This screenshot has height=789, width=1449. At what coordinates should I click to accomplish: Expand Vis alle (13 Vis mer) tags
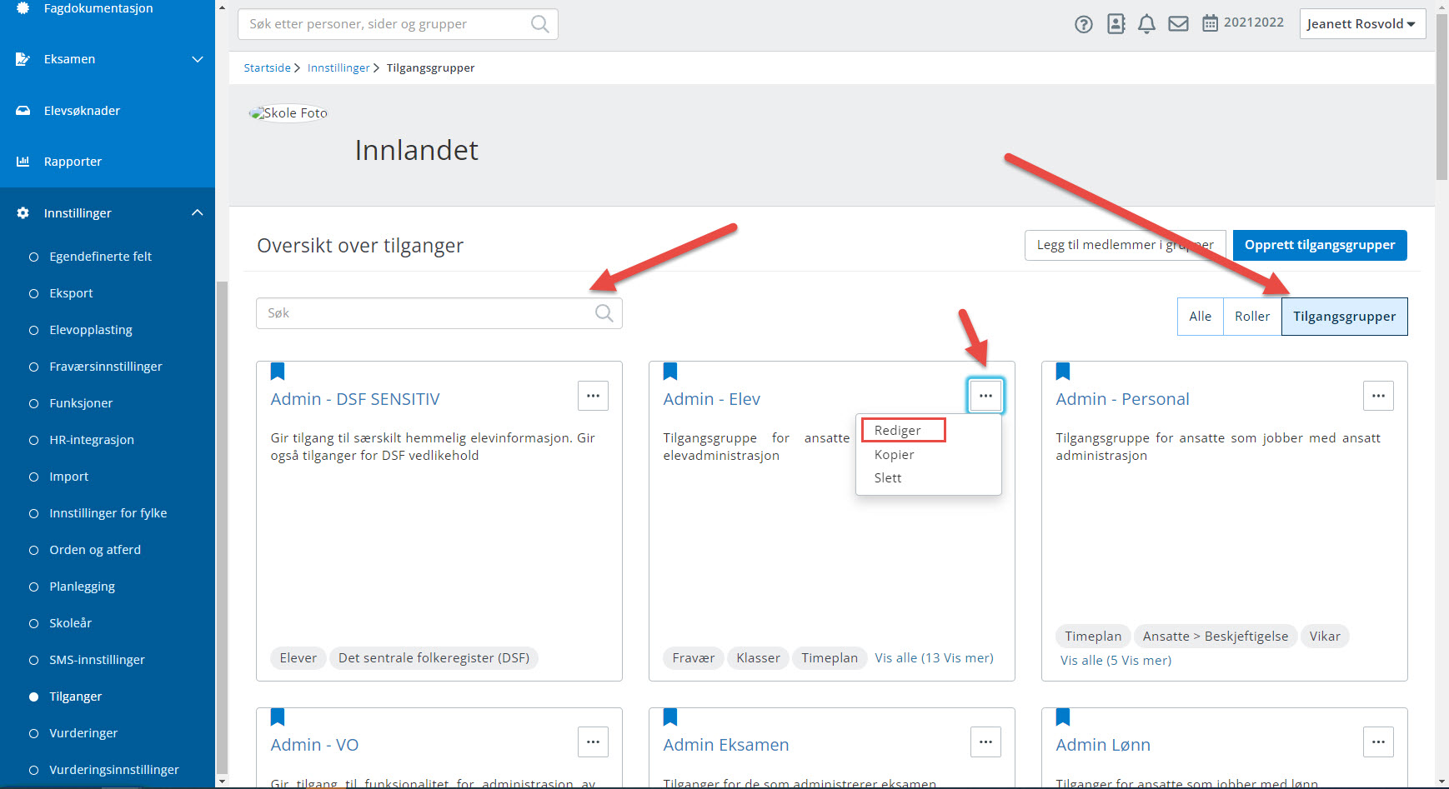click(x=934, y=658)
